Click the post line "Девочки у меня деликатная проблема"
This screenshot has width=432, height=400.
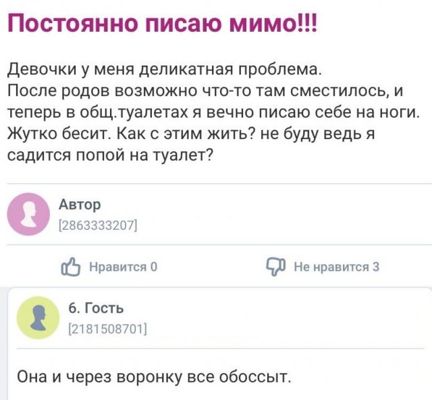pos(165,70)
